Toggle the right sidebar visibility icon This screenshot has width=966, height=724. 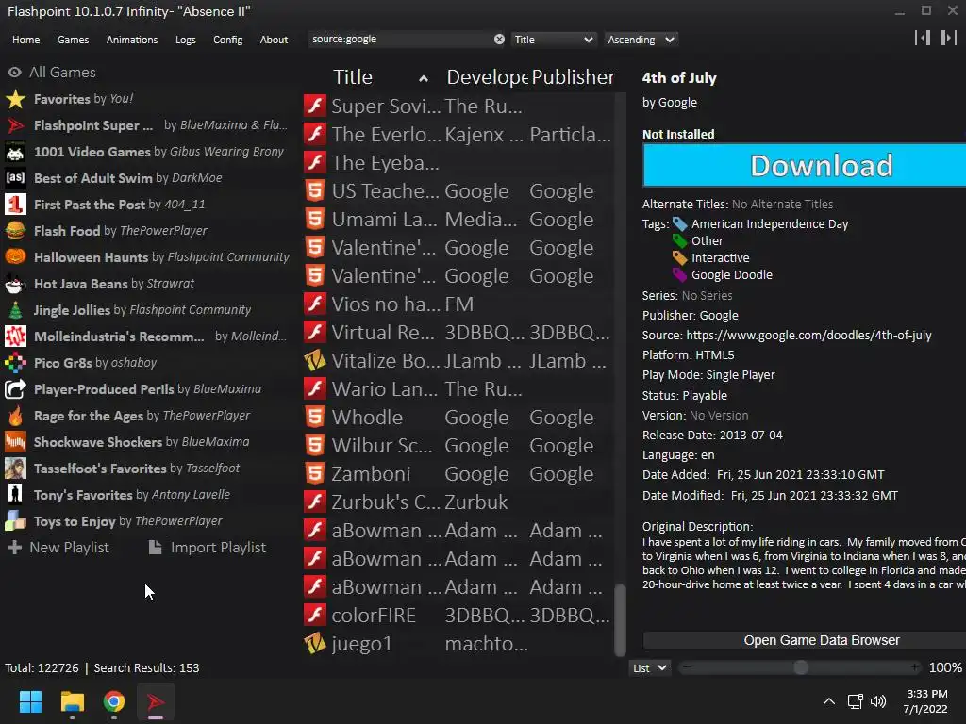pyautogui.click(x=949, y=38)
